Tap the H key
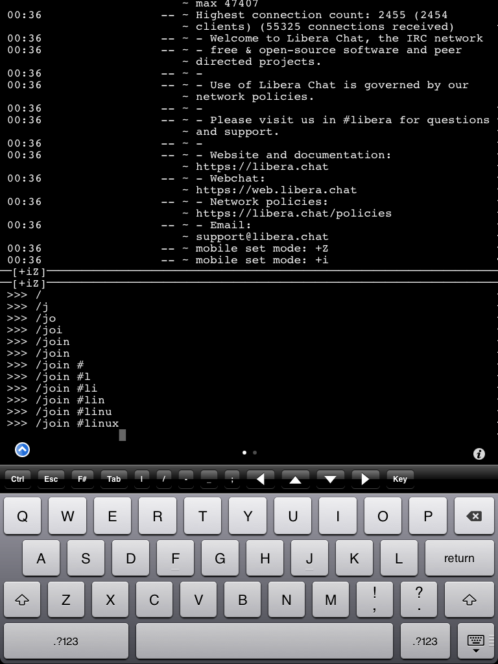Screen dimensions: 498x664 point(265,558)
